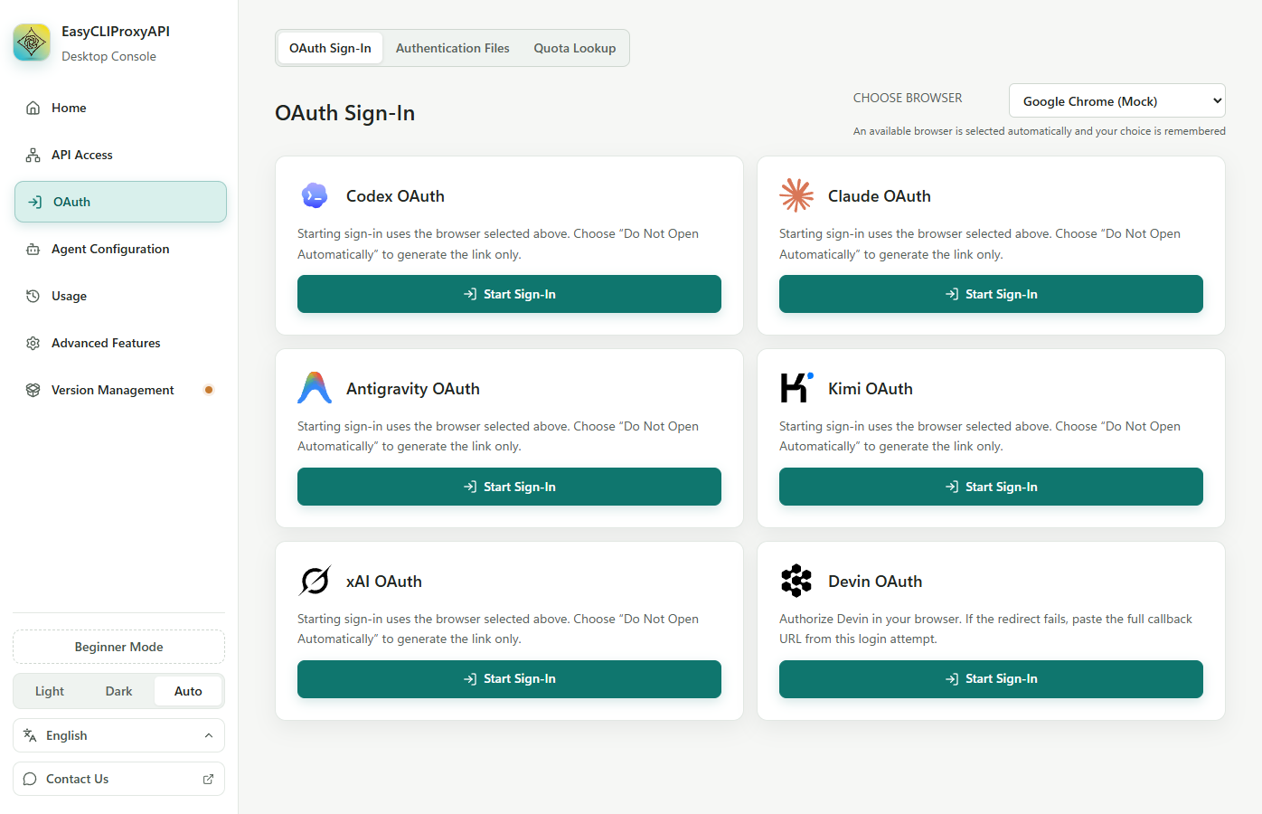The height and width of the screenshot is (814, 1262).
Task: Click the OAuth Sign-In page heading
Action: point(345,113)
